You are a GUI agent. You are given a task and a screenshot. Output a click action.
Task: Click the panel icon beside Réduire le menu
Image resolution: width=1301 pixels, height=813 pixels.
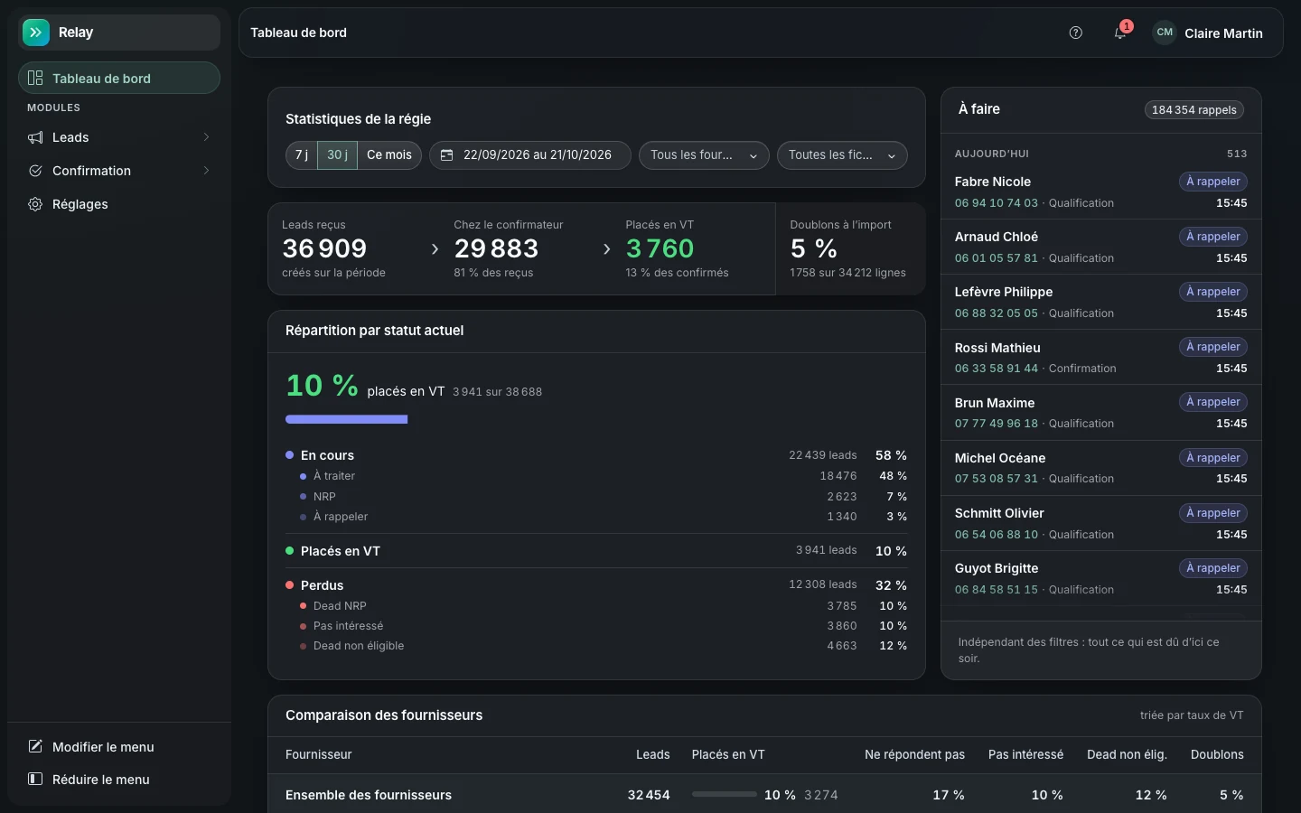coord(35,779)
